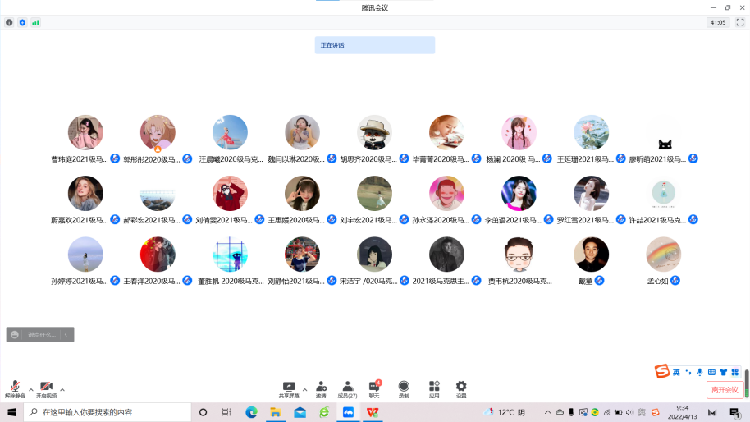Start meeting recording (录制)
Image resolution: width=750 pixels, height=422 pixels.
[404, 388]
